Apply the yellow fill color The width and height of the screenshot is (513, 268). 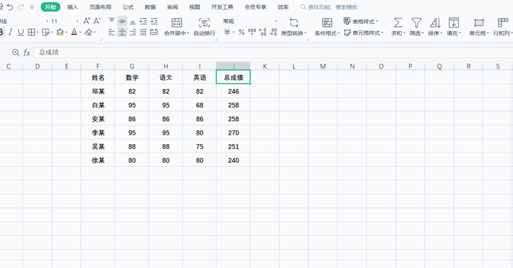pyautogui.click(x=60, y=32)
